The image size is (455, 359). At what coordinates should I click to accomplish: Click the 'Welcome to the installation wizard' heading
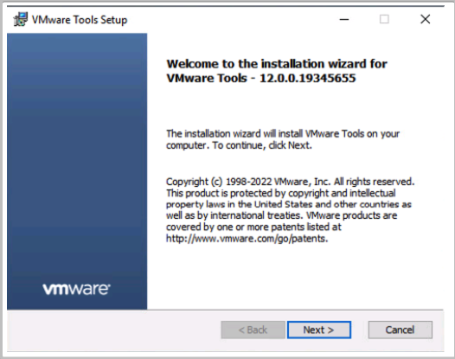tap(277, 64)
